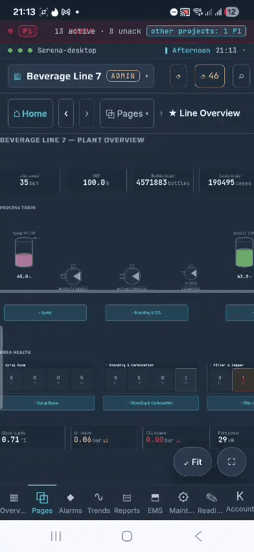Click the small status indicator button next to 46
The width and height of the screenshot is (254, 552).
pyautogui.click(x=178, y=76)
